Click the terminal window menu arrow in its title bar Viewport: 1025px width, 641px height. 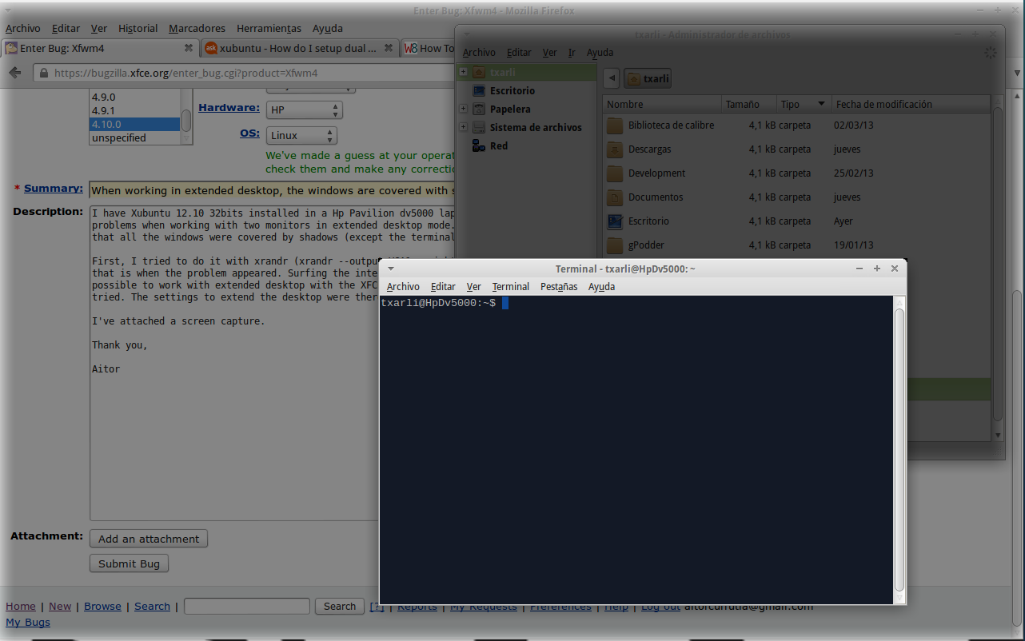point(391,269)
